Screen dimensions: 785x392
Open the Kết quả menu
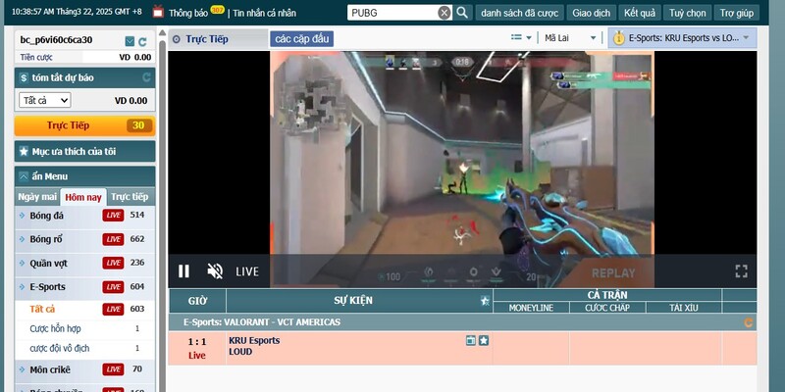(x=640, y=13)
